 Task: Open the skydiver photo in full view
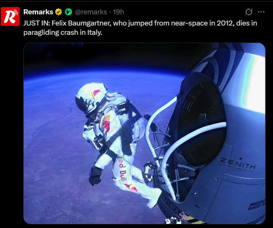[x=144, y=133]
